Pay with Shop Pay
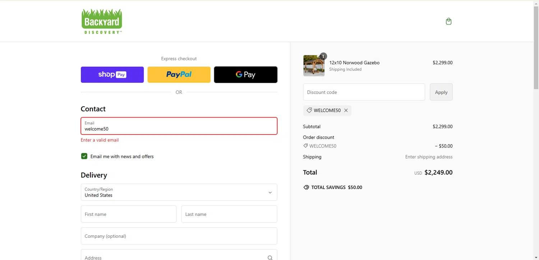Screen dimensions: 539x260 click(x=112, y=75)
